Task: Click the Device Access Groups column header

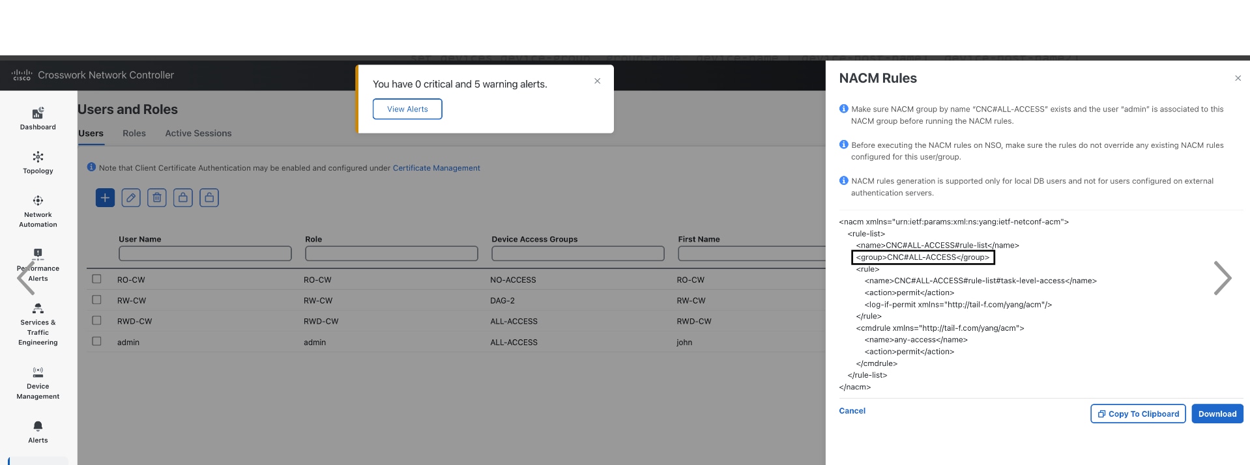Action: [534, 239]
